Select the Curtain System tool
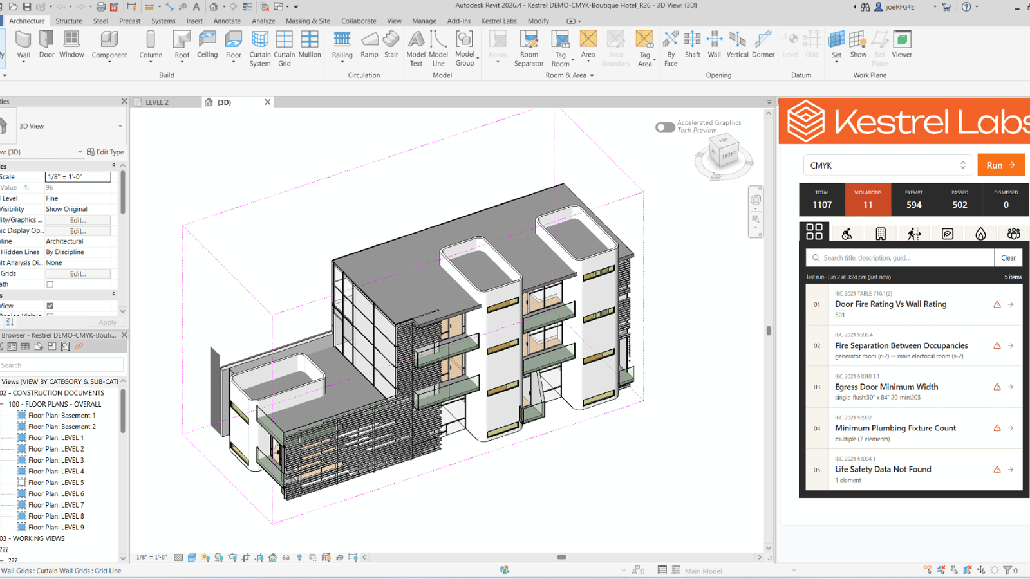The image size is (1030, 579). point(260,49)
